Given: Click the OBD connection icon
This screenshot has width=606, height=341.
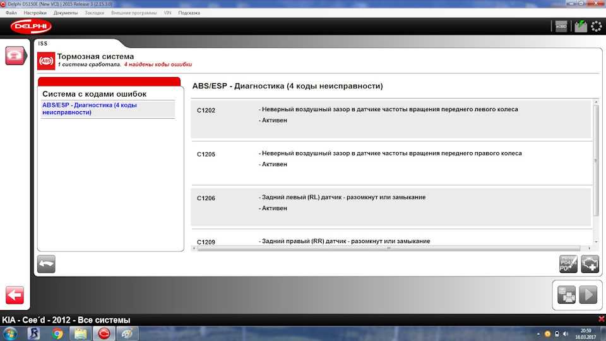Looking at the screenshot, I should pos(561,27).
